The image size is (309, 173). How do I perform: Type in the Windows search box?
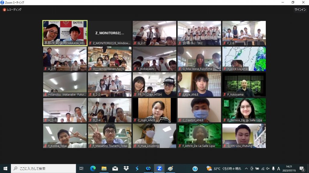[44, 168]
